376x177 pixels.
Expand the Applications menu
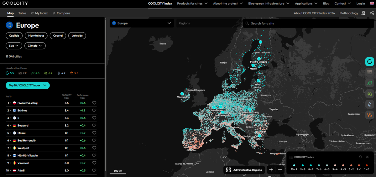306,3
